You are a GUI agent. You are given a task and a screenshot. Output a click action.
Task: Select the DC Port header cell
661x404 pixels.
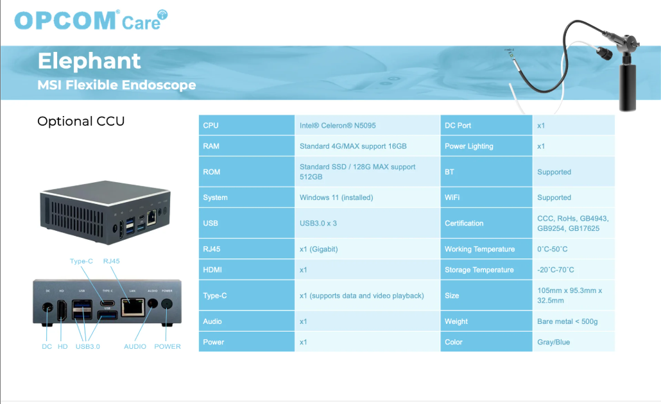click(x=486, y=125)
